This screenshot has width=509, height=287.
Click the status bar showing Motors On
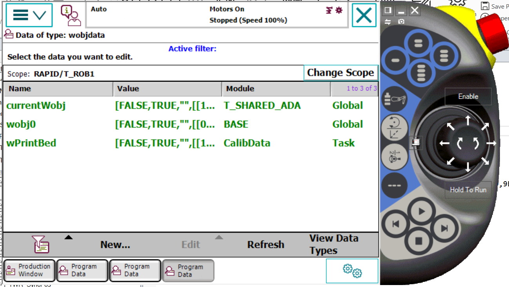point(217,15)
